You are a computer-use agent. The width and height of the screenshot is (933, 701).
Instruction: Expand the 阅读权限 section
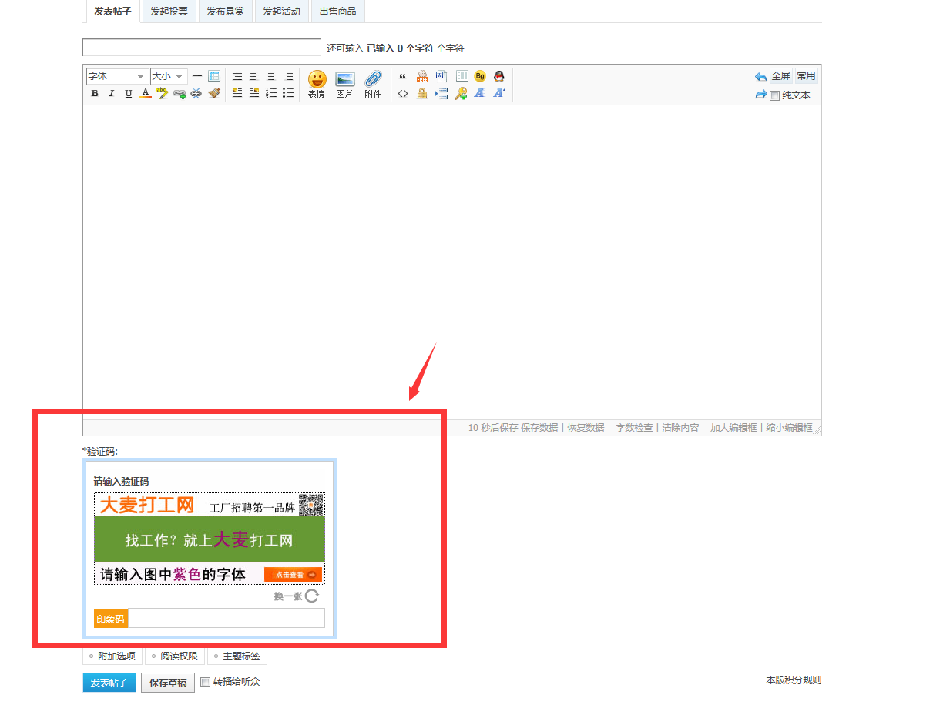coord(174,656)
